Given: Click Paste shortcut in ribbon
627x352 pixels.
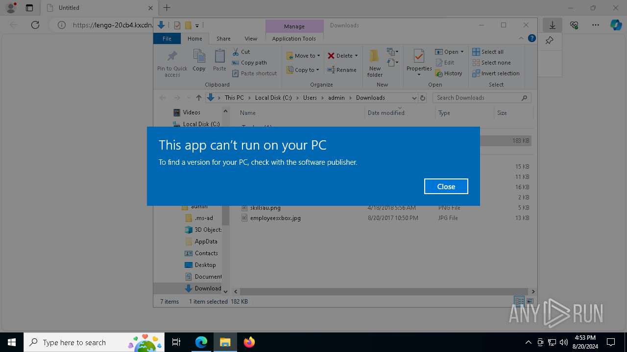Looking at the screenshot, I should pyautogui.click(x=254, y=73).
